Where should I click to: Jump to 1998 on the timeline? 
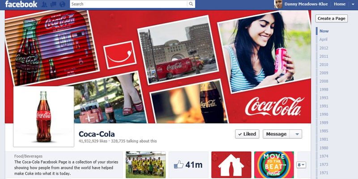coord(324,89)
